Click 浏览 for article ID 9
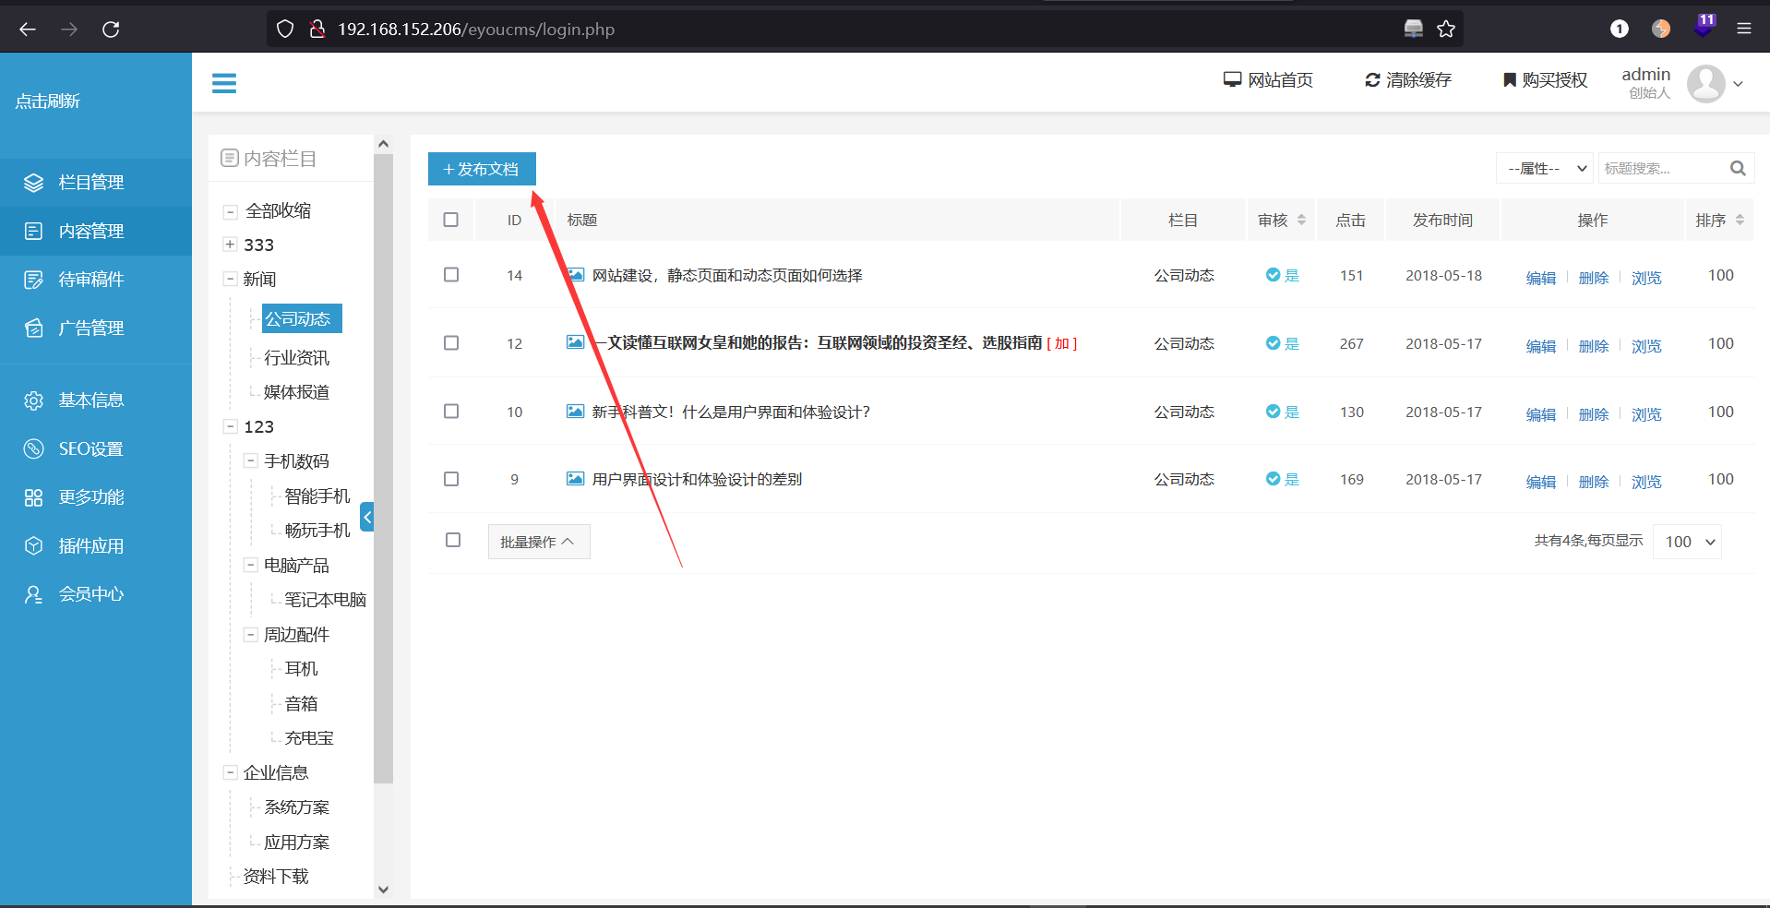 click(x=1646, y=482)
